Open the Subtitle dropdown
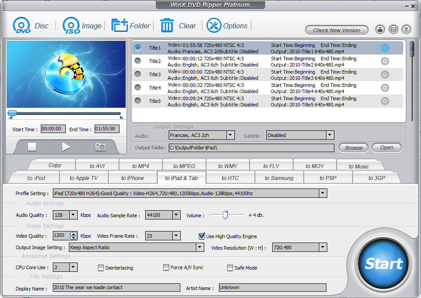Viewport: 421px width, 298px height. click(330, 135)
